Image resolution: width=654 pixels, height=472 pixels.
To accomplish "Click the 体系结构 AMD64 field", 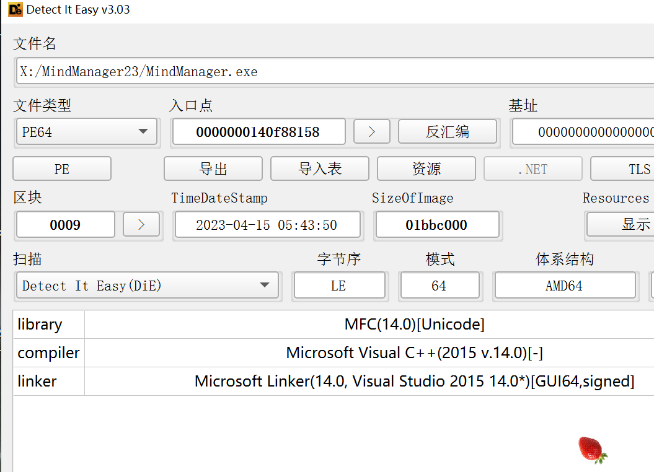I will pos(565,286).
